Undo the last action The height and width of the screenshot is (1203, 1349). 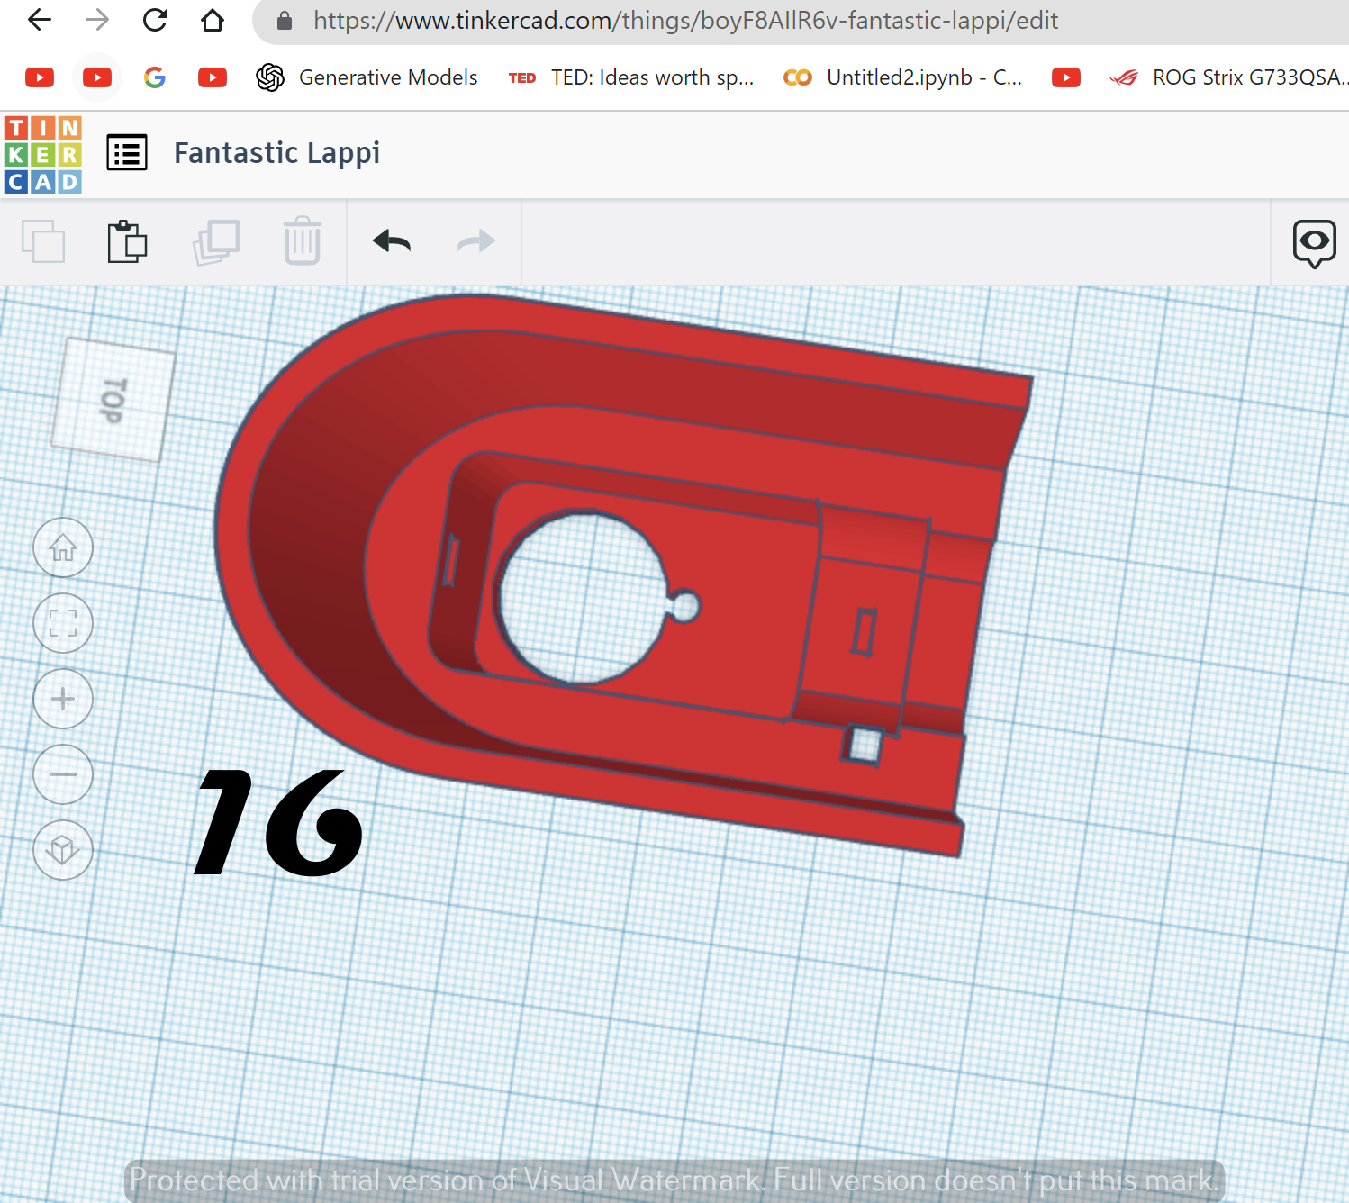[390, 241]
